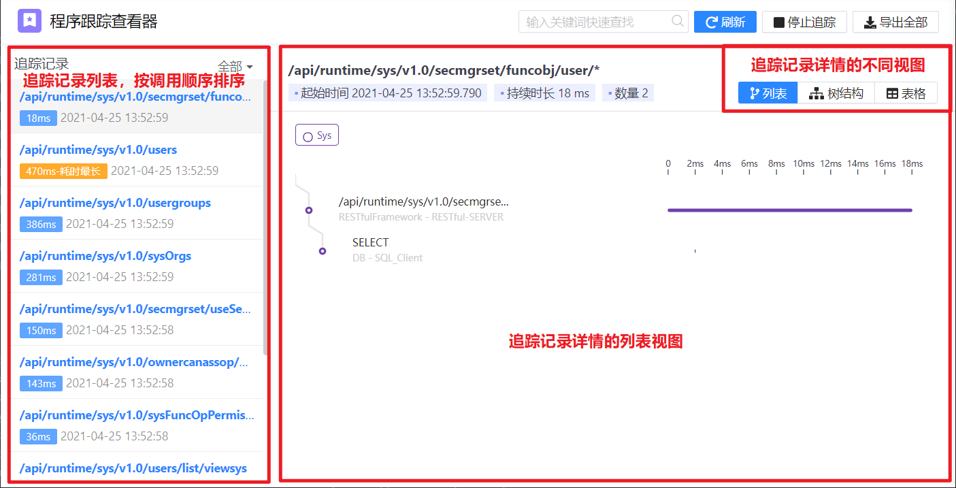Click the 36ms duration badge
The image size is (956, 488).
click(x=38, y=436)
